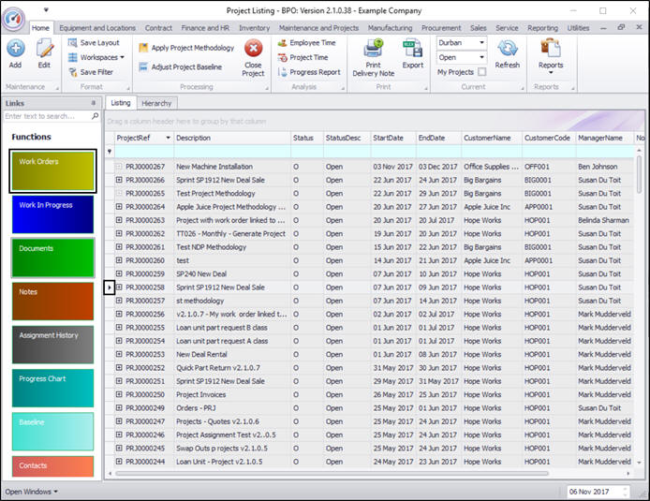Click the Work Orders function tile
The height and width of the screenshot is (501, 650).
52,170
